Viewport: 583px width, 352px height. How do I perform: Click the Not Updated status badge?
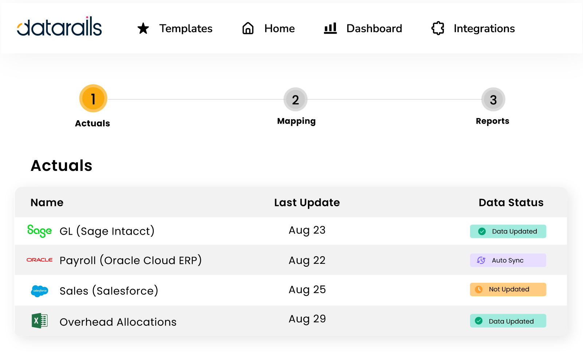tap(508, 289)
